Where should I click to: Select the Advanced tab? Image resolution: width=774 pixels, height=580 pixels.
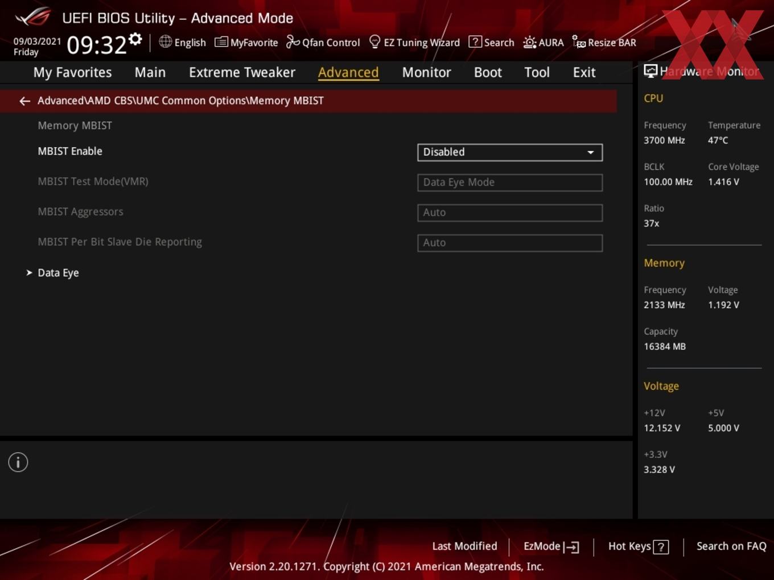[348, 72]
